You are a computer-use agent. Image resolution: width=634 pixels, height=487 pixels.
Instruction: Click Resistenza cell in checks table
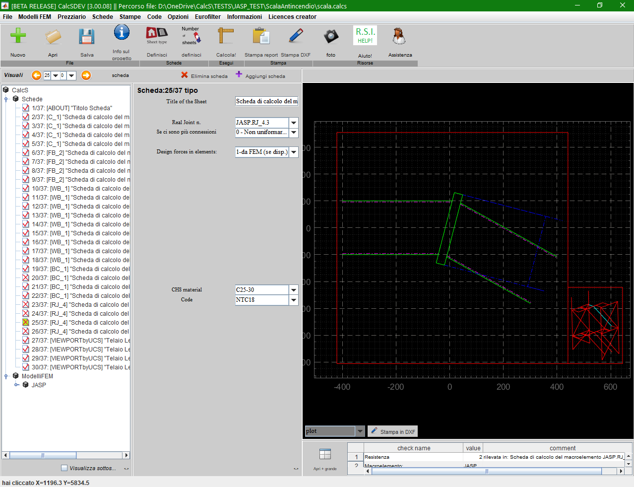coord(413,457)
